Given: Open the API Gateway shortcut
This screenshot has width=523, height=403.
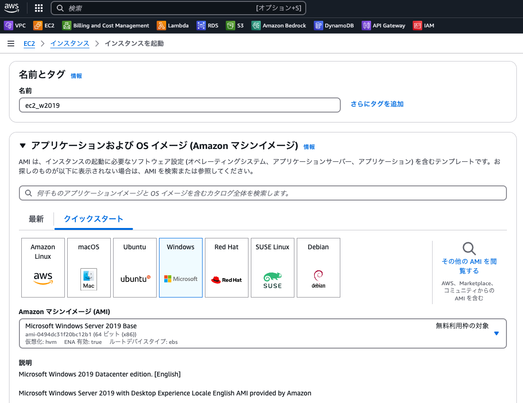Looking at the screenshot, I should pos(383,26).
